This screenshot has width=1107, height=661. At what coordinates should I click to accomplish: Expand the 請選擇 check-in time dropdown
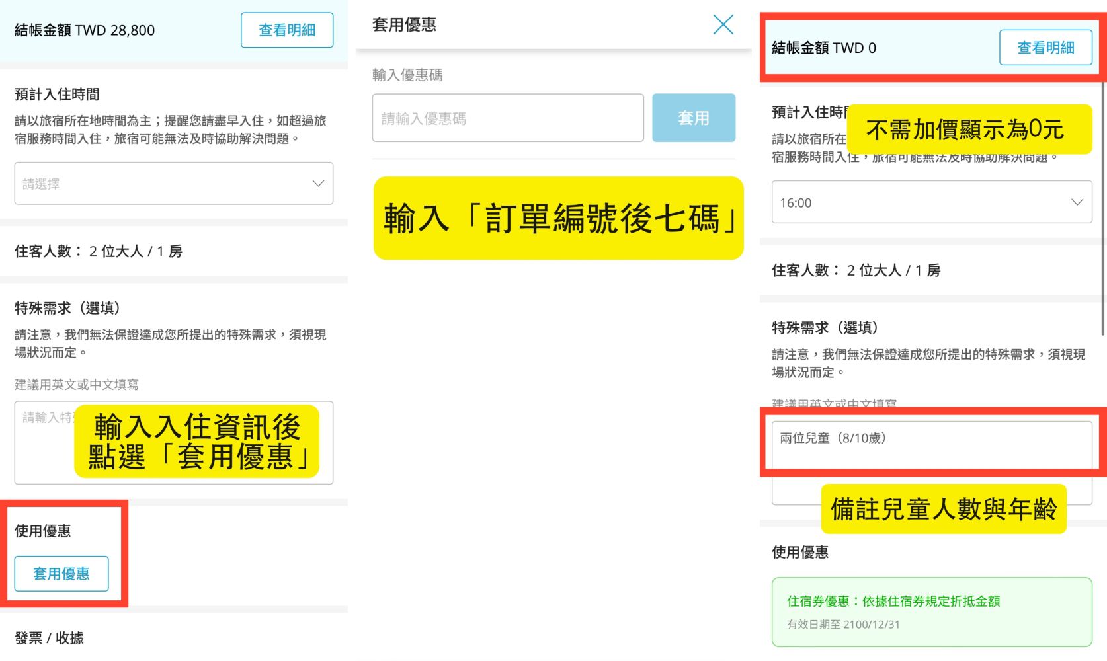[x=173, y=184]
